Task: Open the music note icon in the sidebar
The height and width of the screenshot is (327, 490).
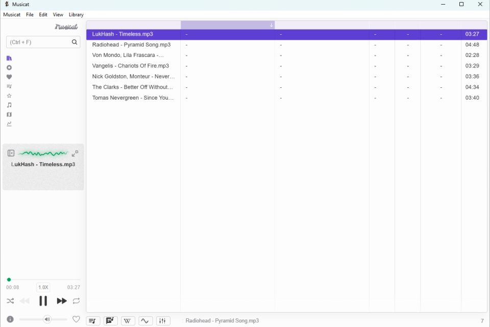Action: pyautogui.click(x=9, y=105)
